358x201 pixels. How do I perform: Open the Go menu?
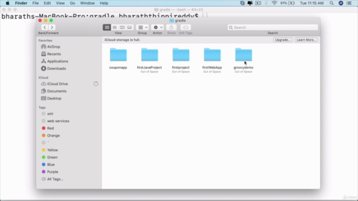coord(72,3)
